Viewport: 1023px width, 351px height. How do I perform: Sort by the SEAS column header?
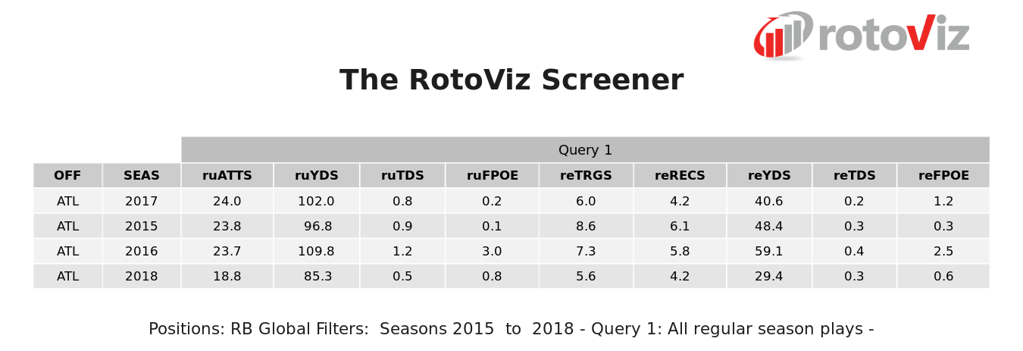pos(142,176)
